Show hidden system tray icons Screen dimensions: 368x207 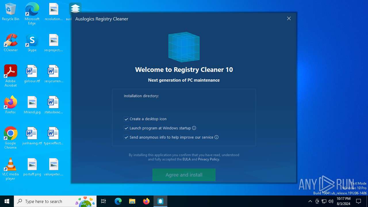310,201
